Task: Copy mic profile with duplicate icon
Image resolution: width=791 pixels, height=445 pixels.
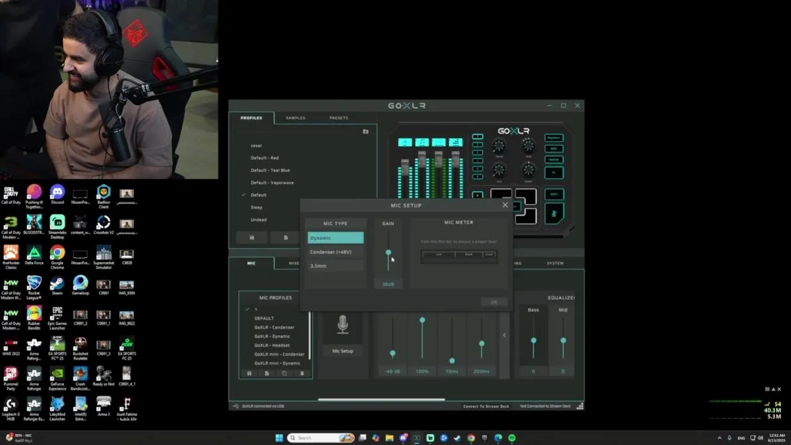Action: coord(284,373)
